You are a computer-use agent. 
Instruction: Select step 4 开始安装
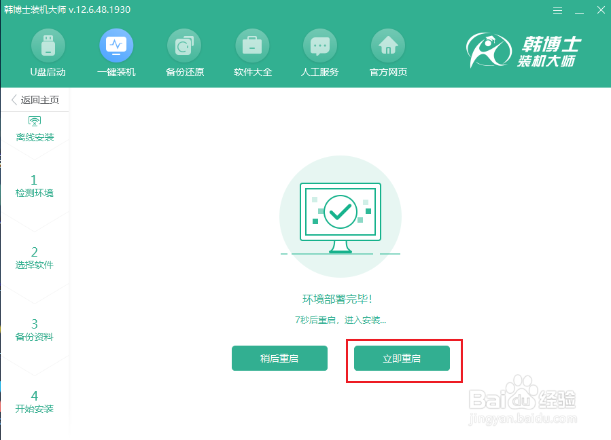pyautogui.click(x=35, y=402)
